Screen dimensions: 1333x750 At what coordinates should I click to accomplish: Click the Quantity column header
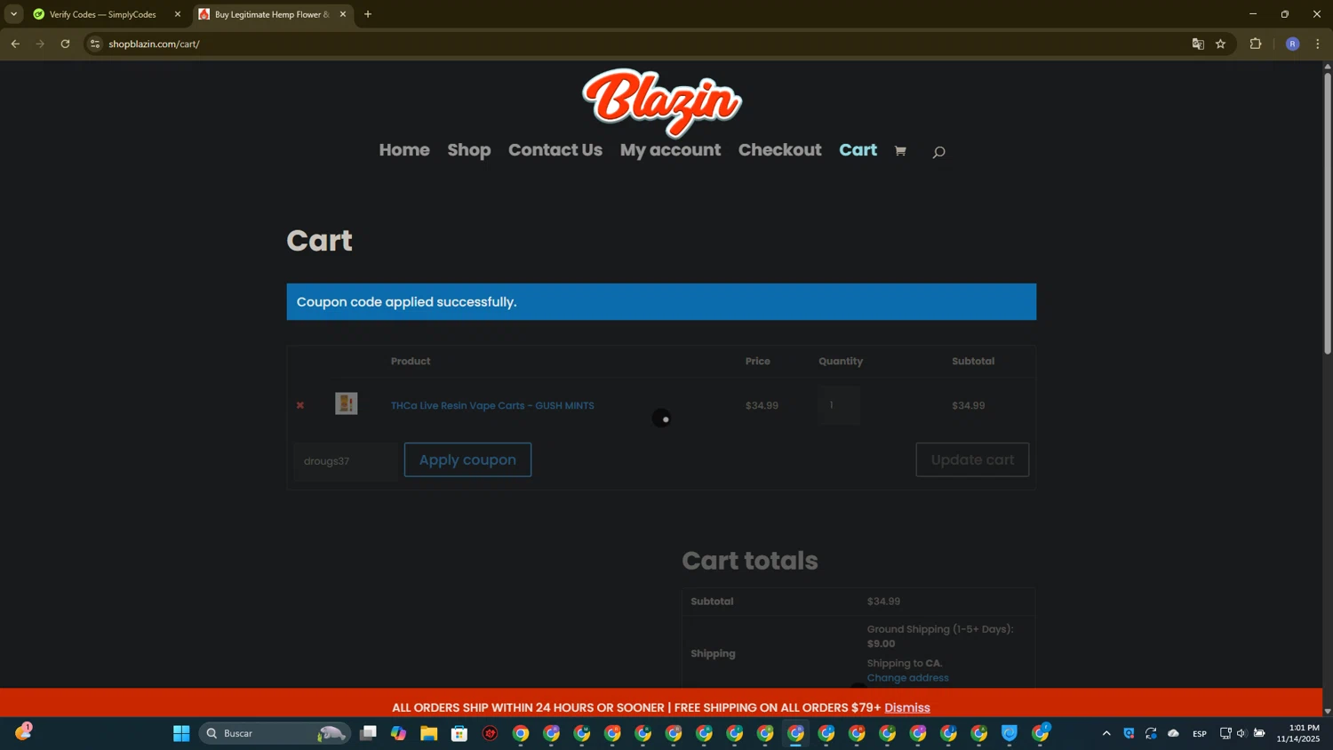click(x=841, y=361)
